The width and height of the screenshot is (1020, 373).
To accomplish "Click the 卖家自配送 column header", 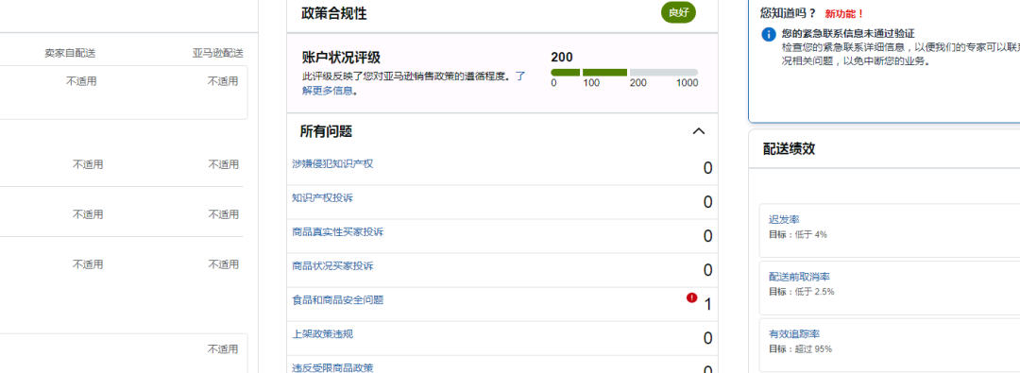I will click(x=70, y=53).
